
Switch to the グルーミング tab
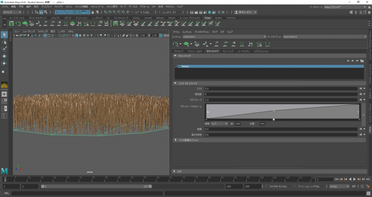[x=228, y=51]
